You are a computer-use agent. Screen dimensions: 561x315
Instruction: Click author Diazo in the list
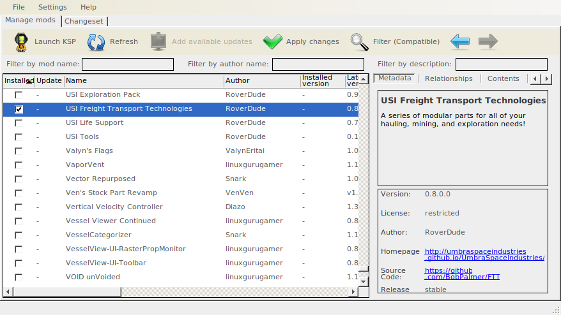click(x=235, y=207)
